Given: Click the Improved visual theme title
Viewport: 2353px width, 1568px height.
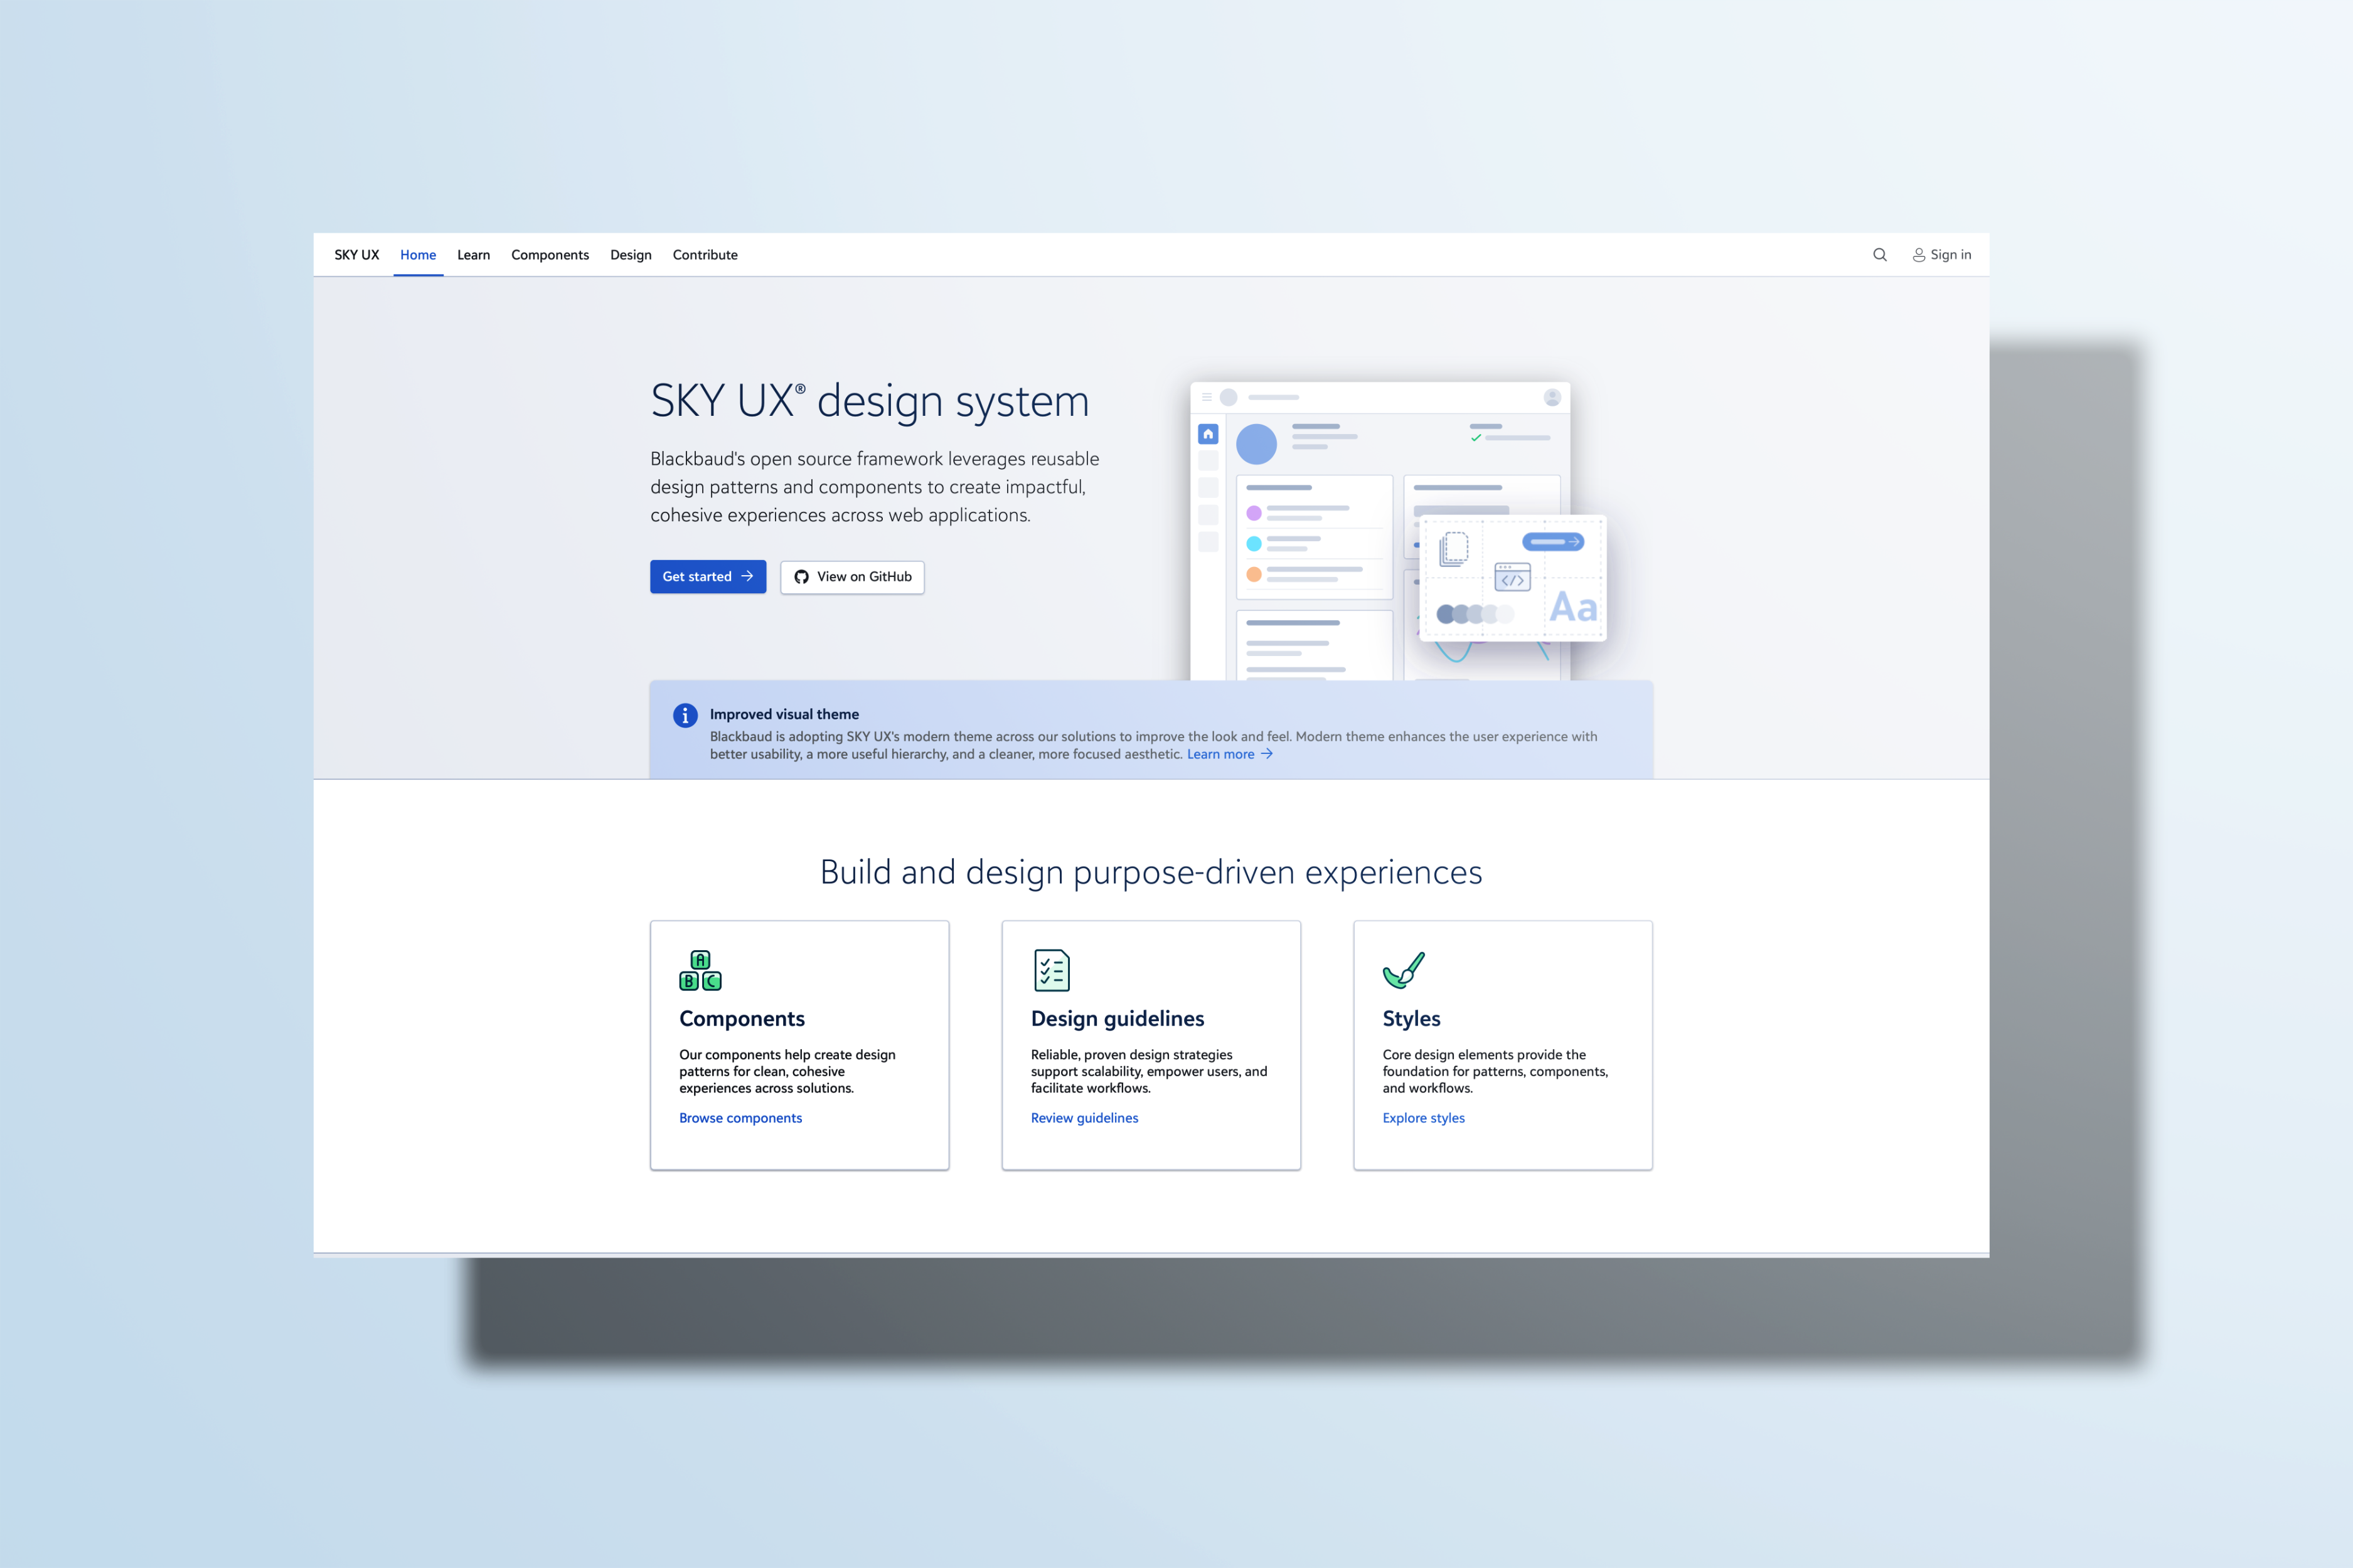Looking at the screenshot, I should [x=784, y=714].
